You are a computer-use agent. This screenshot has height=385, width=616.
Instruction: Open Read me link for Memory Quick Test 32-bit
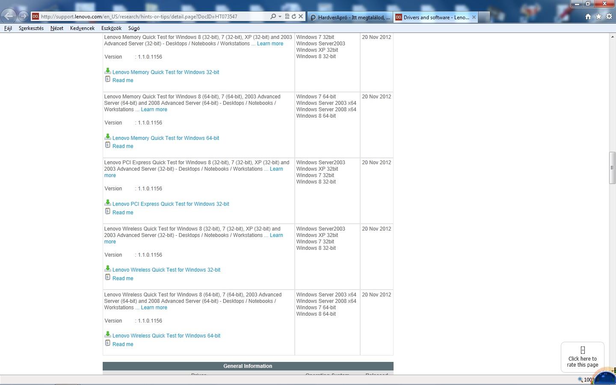point(123,80)
